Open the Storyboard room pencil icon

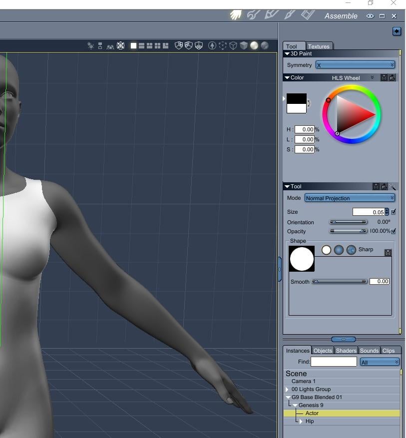click(x=271, y=14)
